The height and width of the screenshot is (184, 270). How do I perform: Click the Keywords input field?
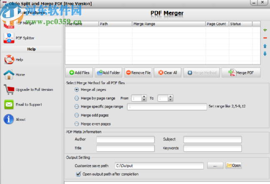pos(212,148)
